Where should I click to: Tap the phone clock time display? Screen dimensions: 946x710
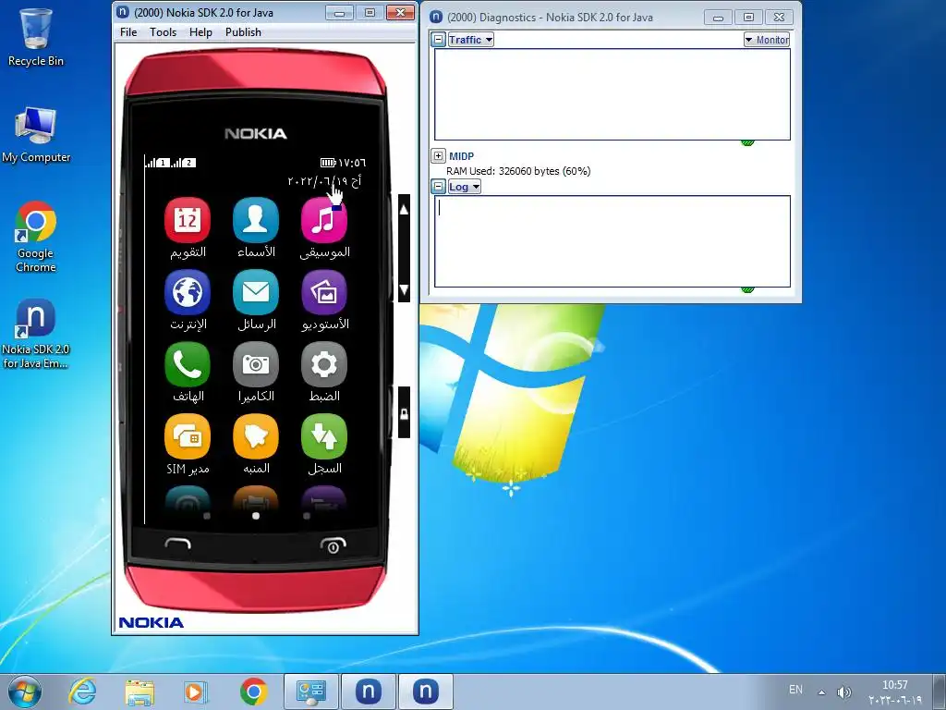[x=352, y=163]
